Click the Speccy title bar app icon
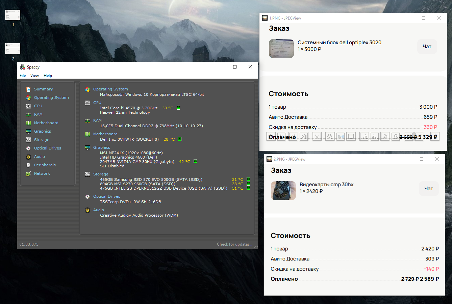Viewport: 452px width, 304px height. coord(23,67)
